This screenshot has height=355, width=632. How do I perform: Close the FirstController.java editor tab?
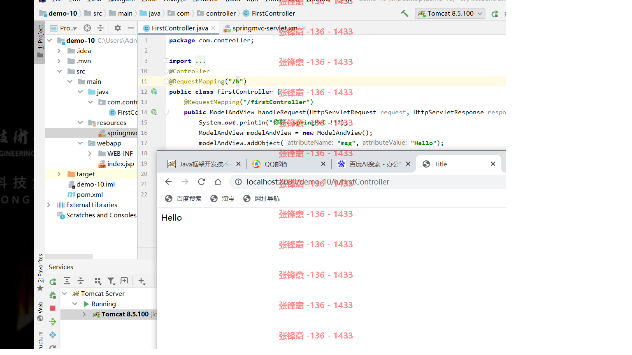coord(213,28)
